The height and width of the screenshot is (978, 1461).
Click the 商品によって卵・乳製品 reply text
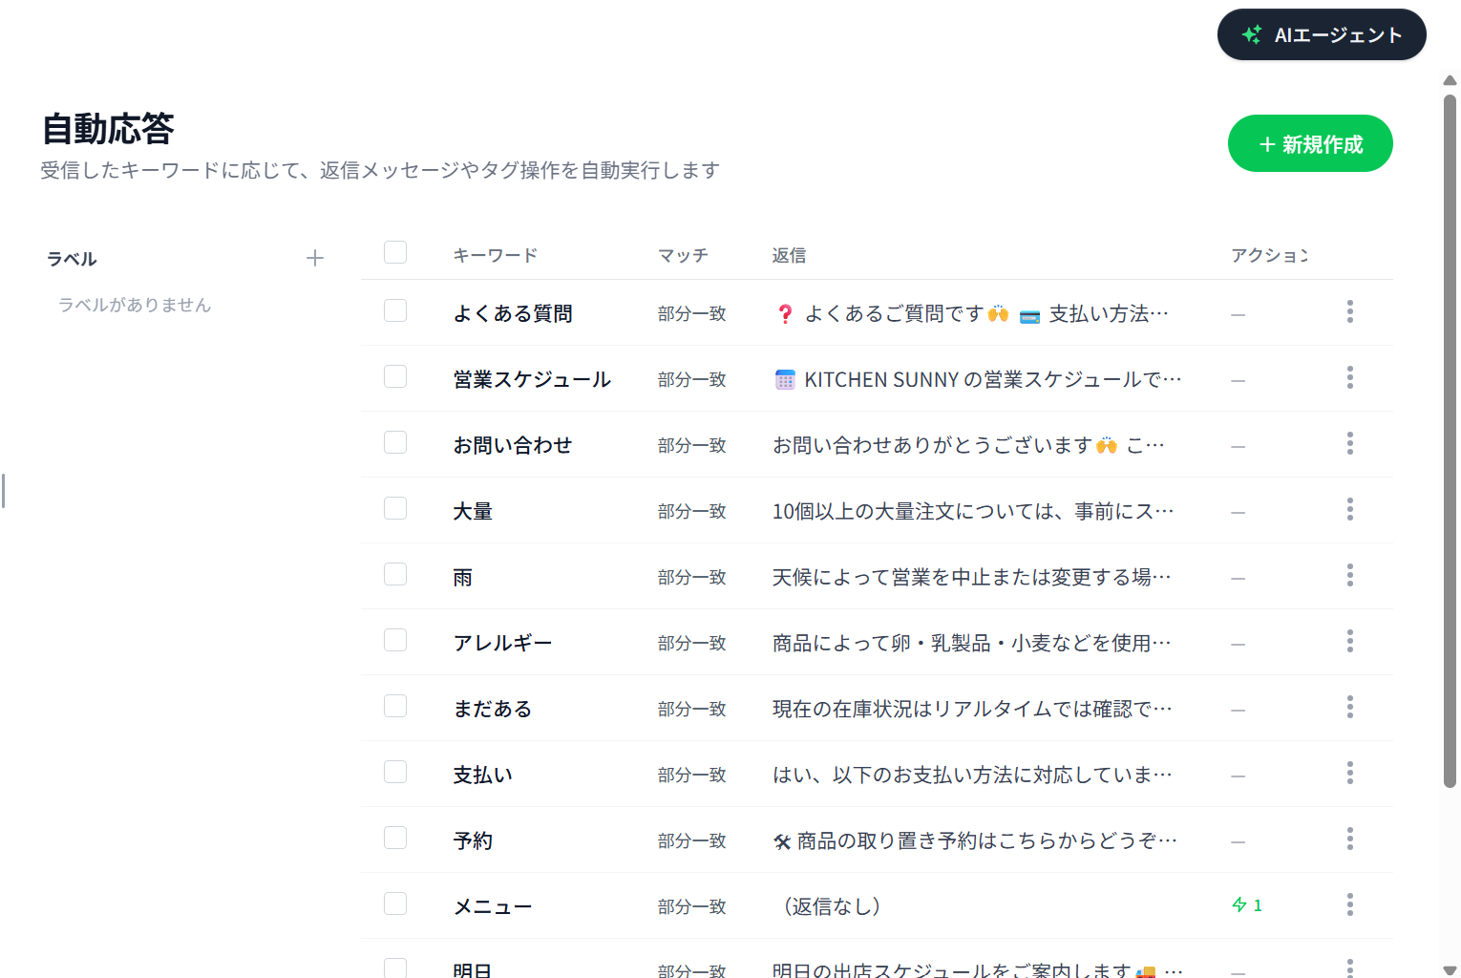tap(971, 643)
